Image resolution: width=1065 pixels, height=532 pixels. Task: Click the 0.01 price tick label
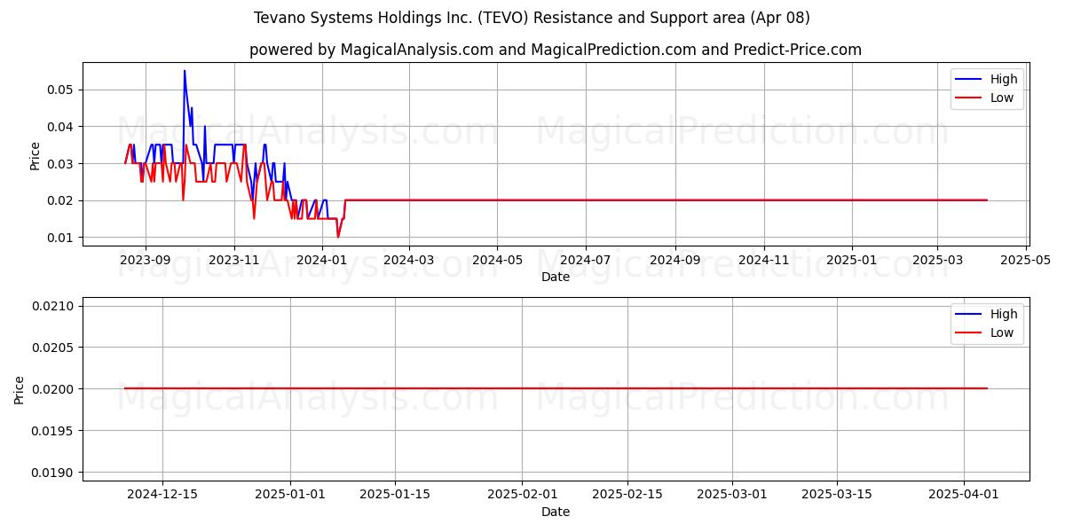pos(60,238)
